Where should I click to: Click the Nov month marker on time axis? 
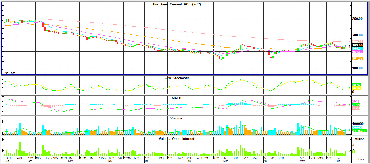point(70,161)
